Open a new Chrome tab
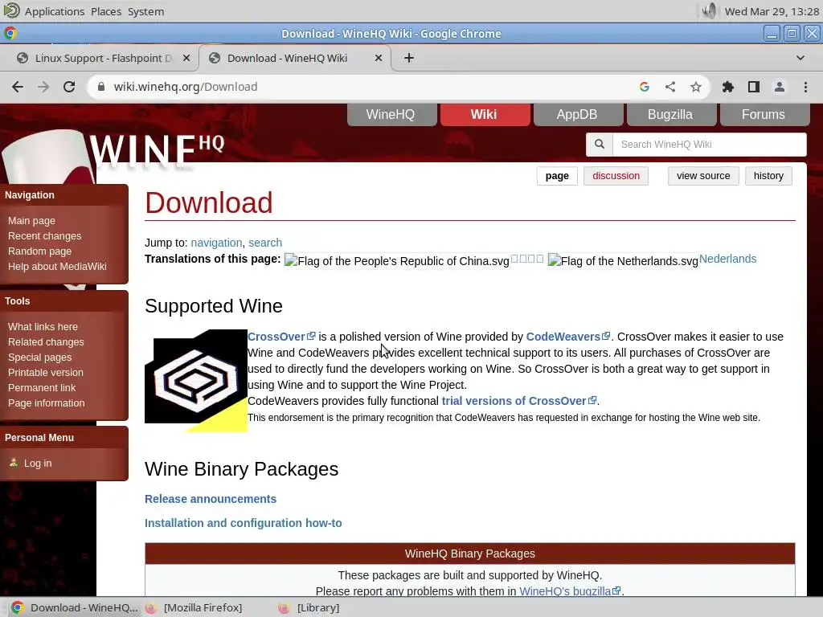Viewport: 823px width, 617px height. tap(409, 58)
